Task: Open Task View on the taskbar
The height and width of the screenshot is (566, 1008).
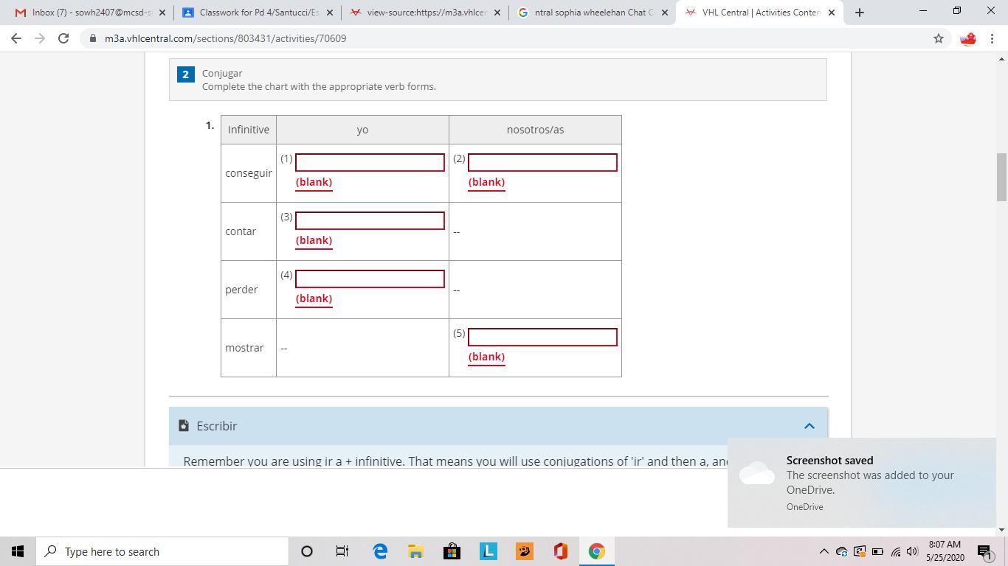Action: tap(342, 551)
